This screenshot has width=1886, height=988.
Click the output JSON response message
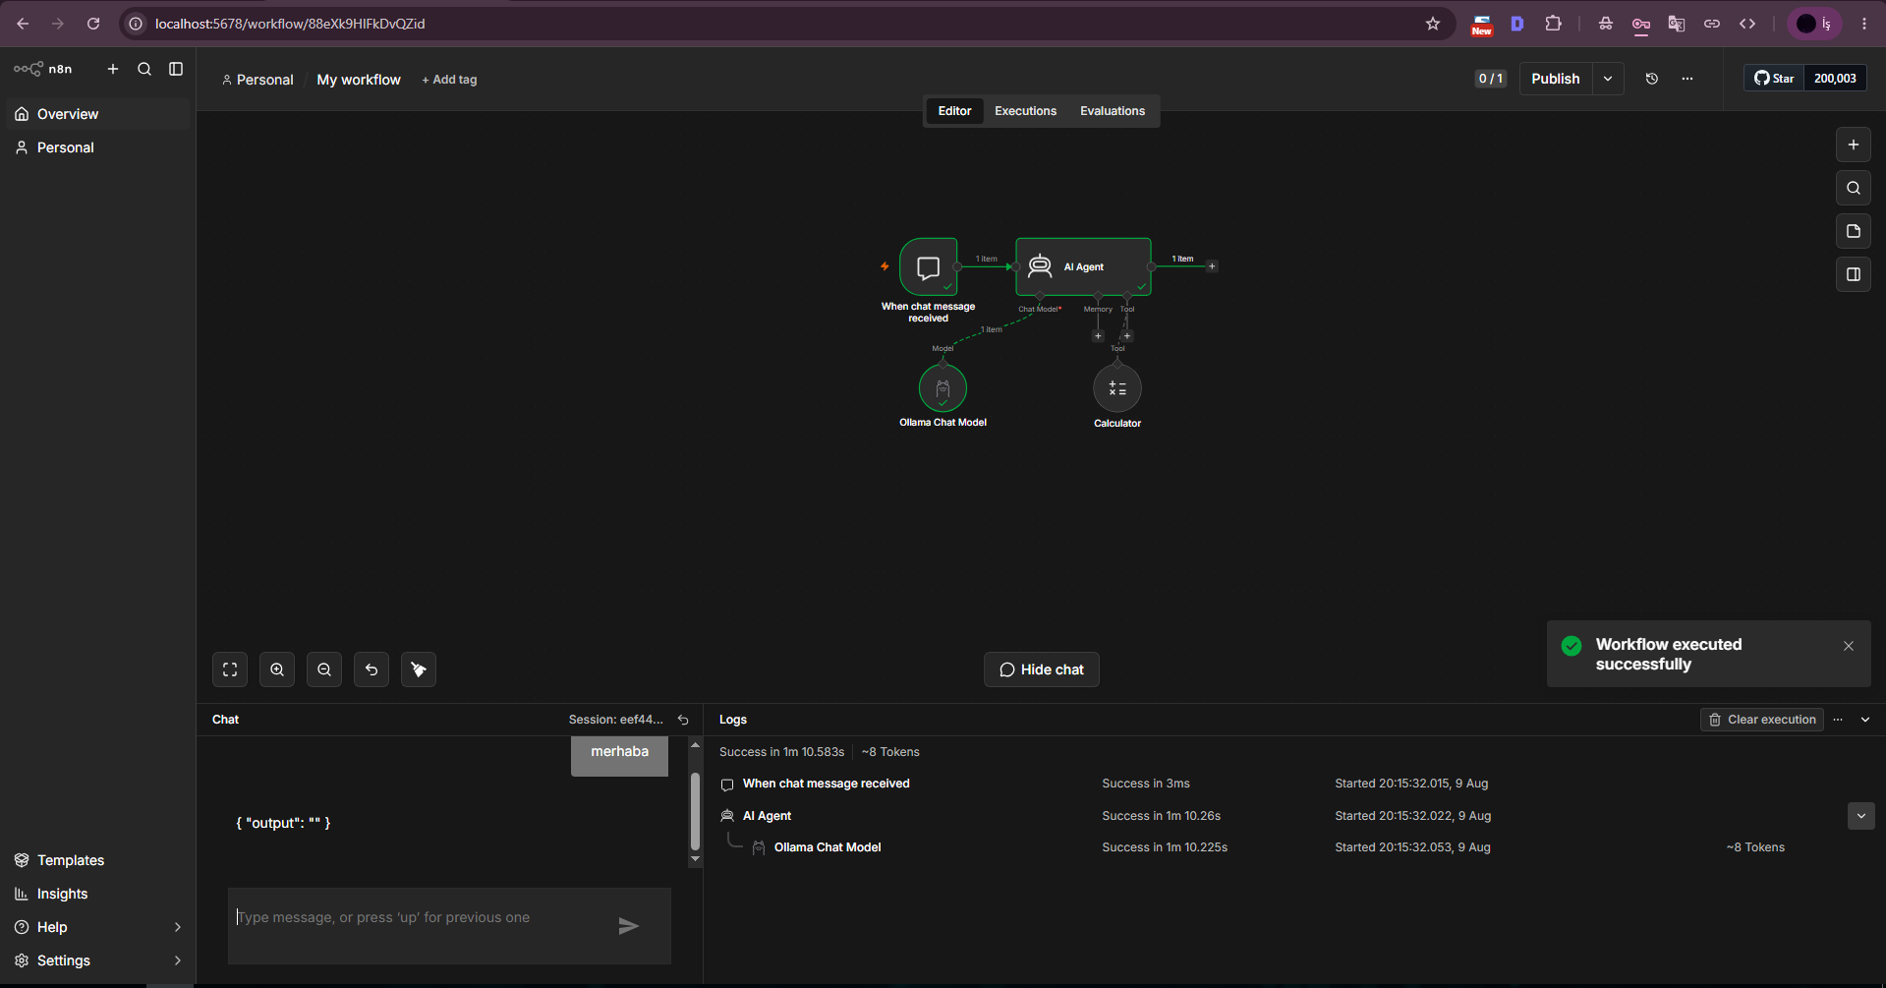283,823
